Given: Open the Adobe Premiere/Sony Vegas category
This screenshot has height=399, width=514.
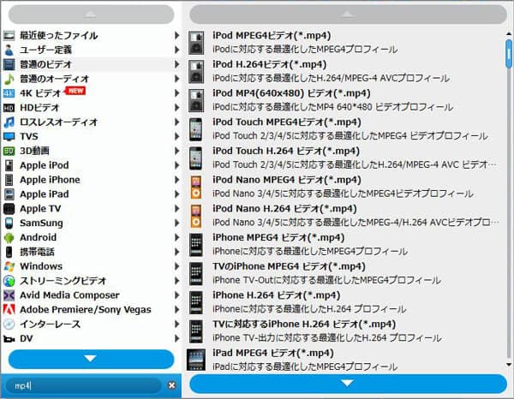Looking at the screenshot, I should pos(91,310).
